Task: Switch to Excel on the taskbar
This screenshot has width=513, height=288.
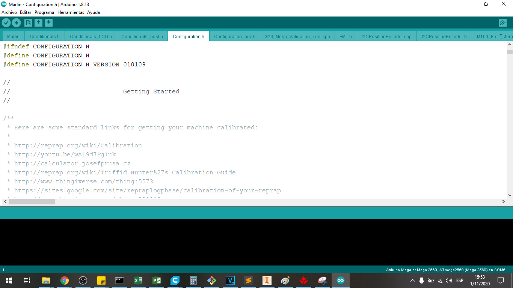Action: pos(138,280)
